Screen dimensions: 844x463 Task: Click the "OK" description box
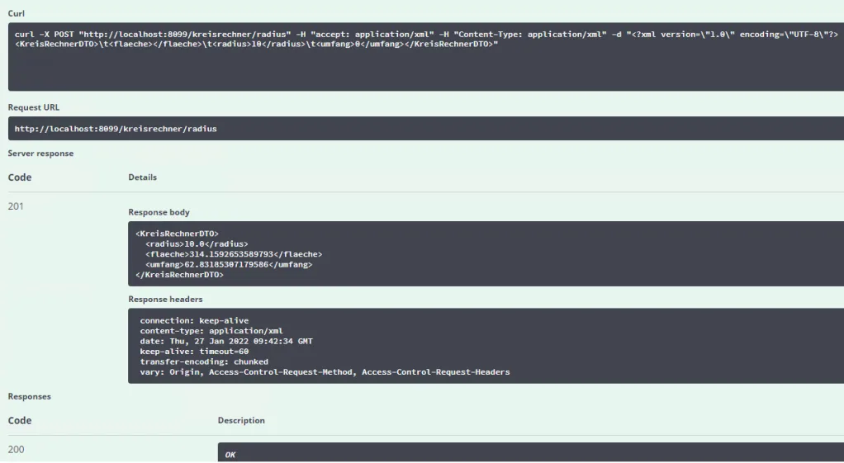pos(531,453)
